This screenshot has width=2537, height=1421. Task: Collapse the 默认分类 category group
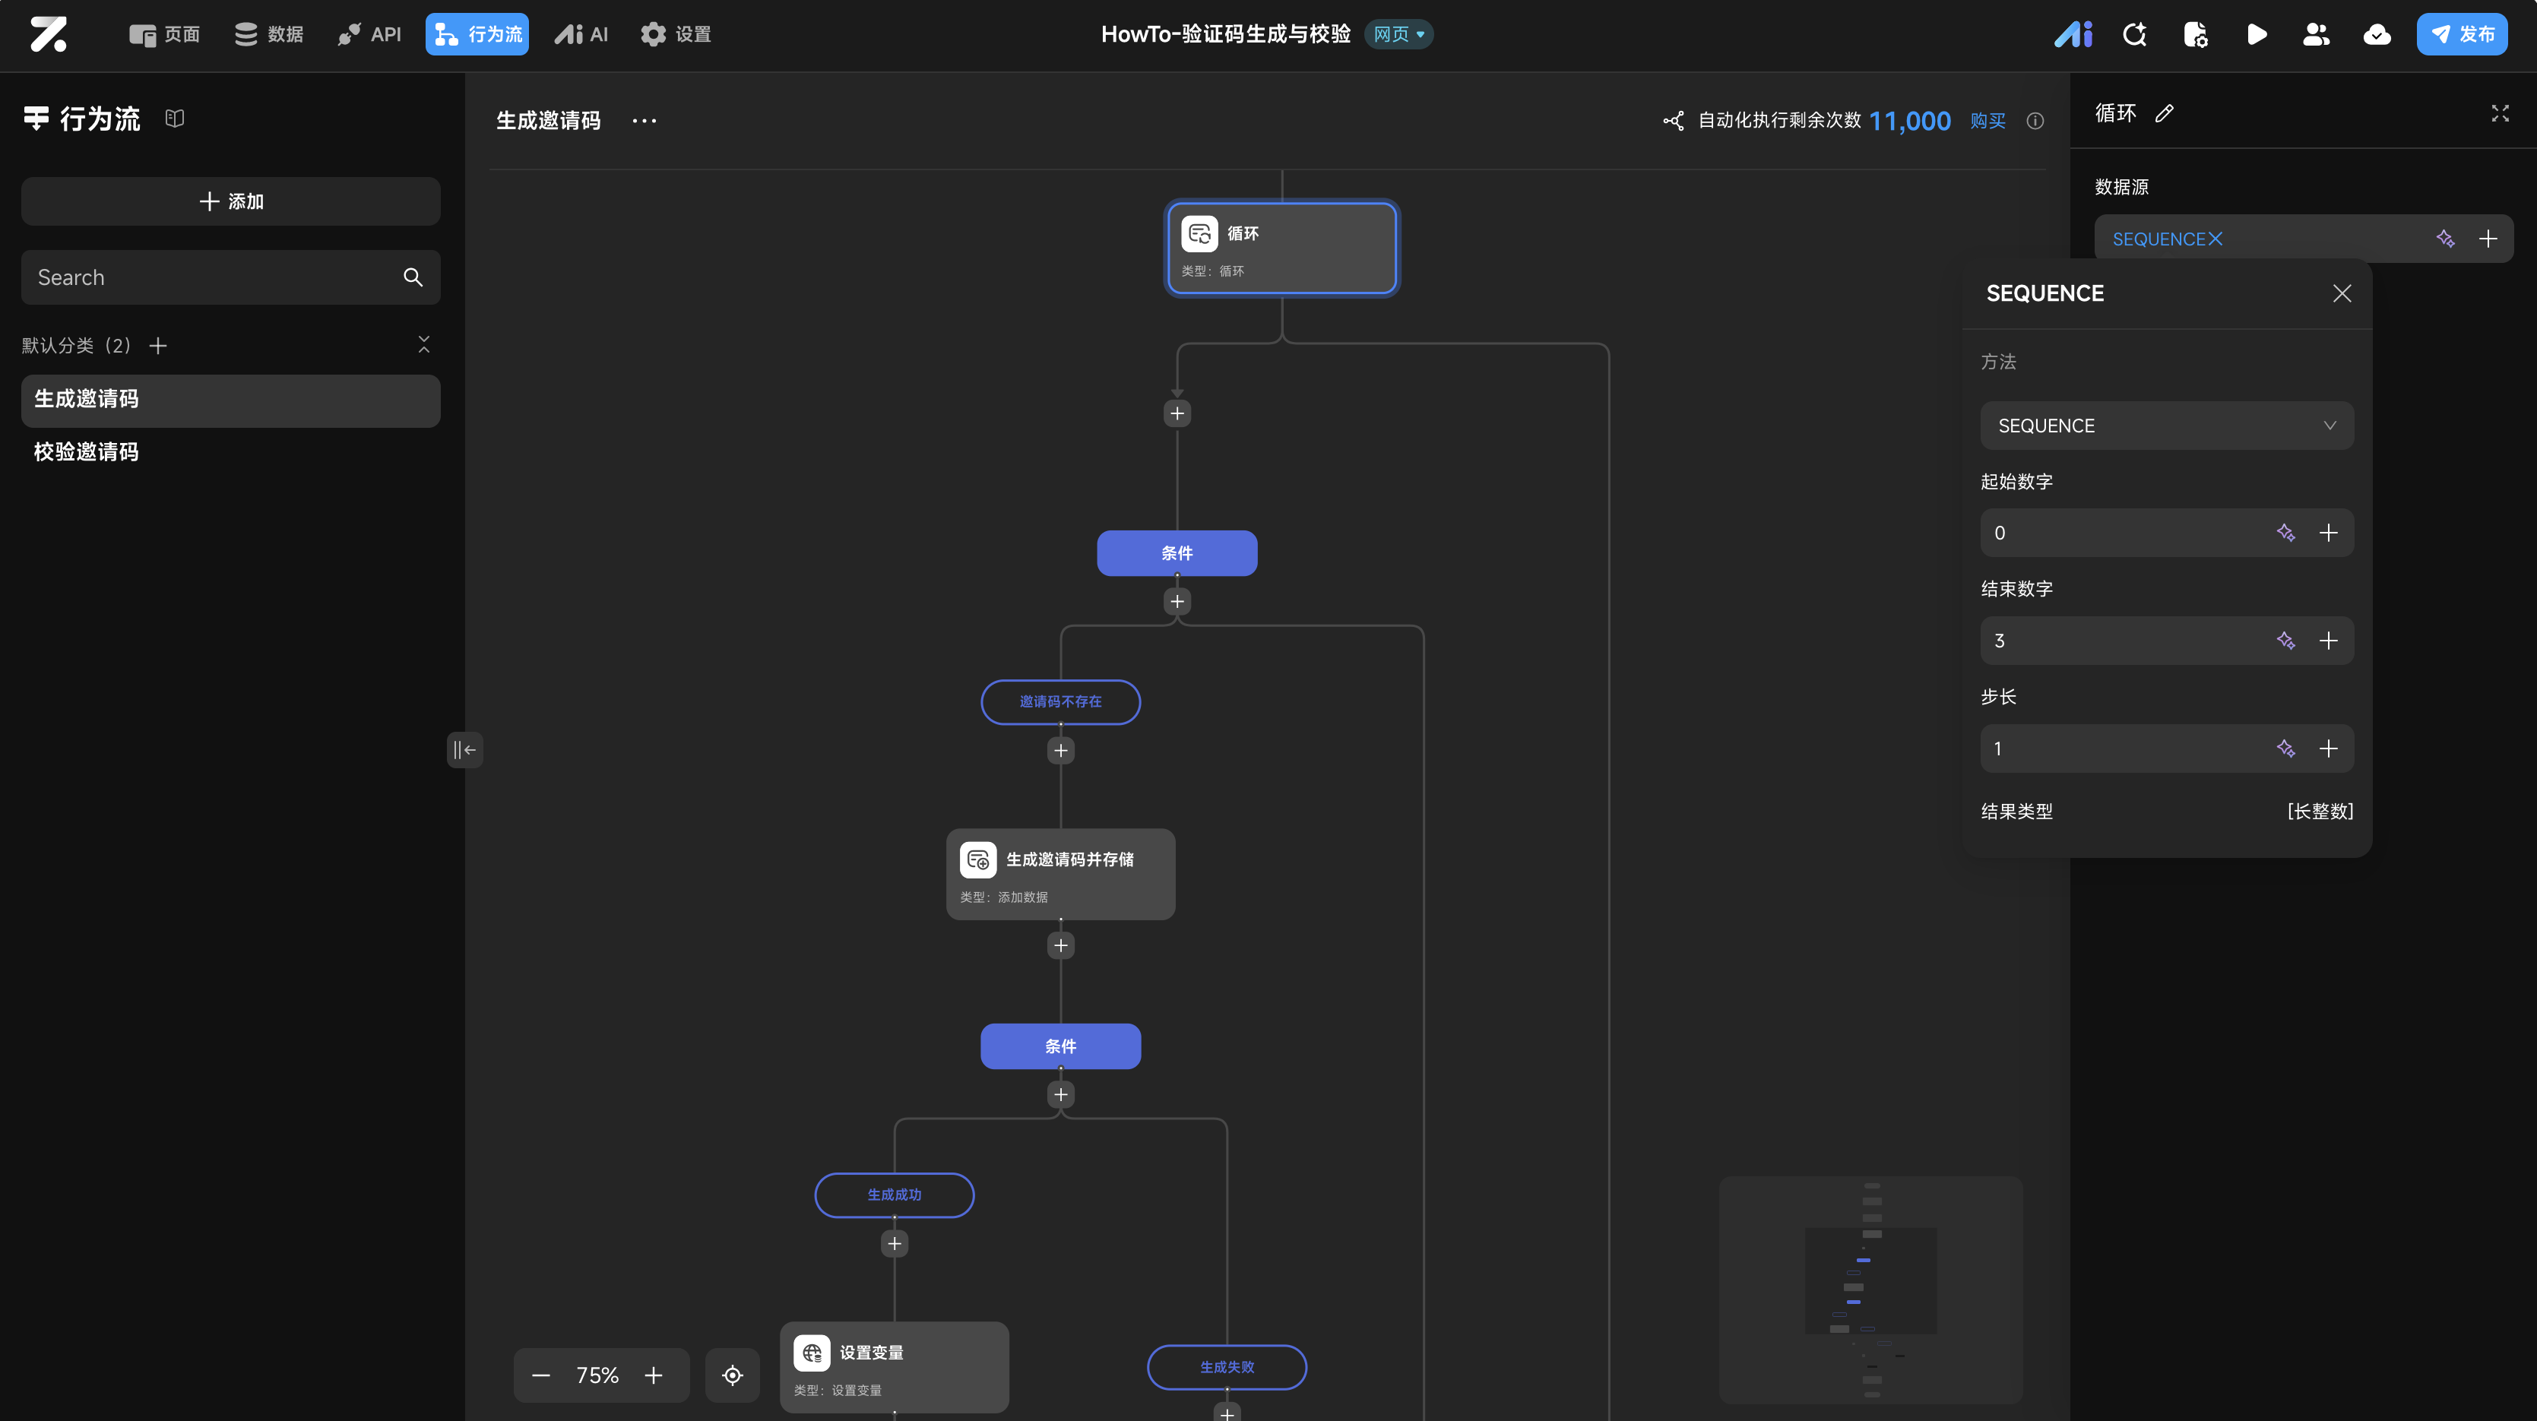[423, 345]
